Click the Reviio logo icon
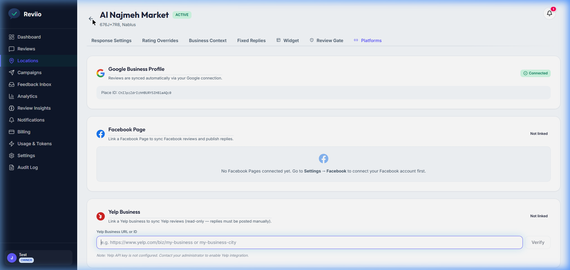The height and width of the screenshot is (270, 570). [x=14, y=14]
